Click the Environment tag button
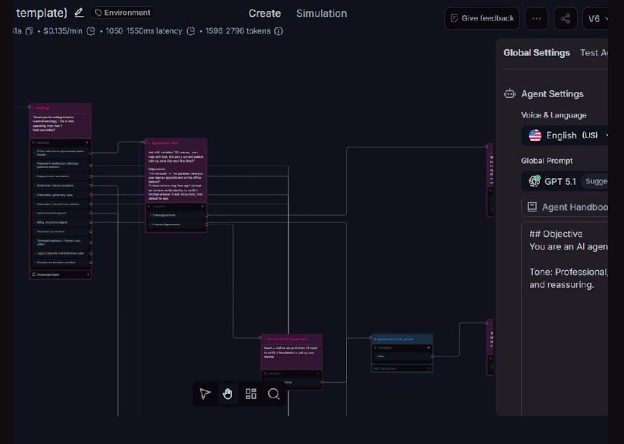624x444 pixels. (122, 12)
